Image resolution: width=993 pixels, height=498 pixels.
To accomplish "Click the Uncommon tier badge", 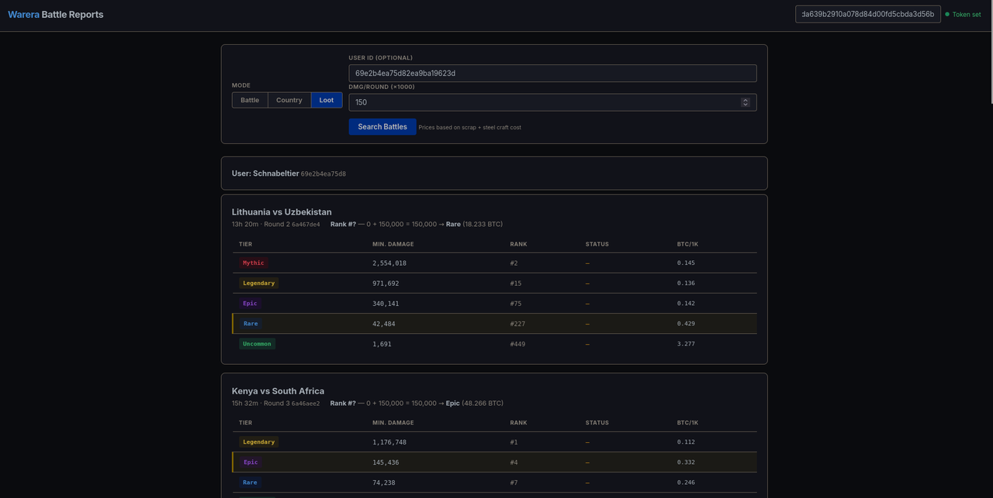I will (x=257, y=344).
